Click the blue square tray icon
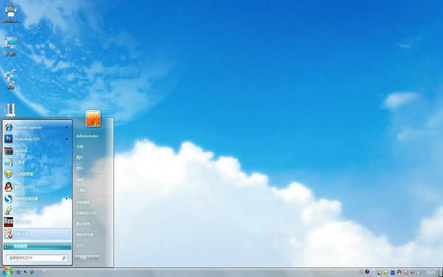Image resolution: width=443 pixels, height=277 pixels. tap(393, 273)
